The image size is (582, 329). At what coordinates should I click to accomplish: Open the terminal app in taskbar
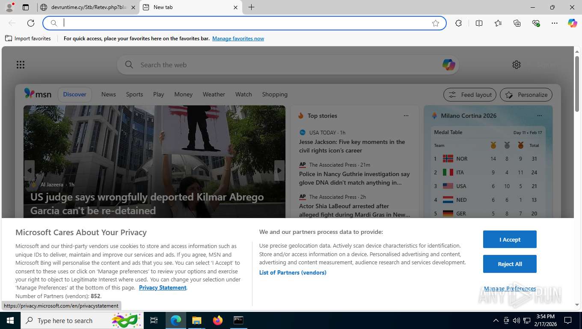coord(238,320)
